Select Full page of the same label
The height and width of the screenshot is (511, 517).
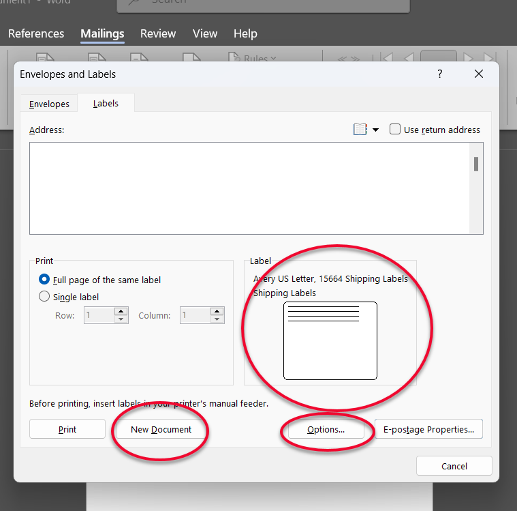pyautogui.click(x=45, y=280)
